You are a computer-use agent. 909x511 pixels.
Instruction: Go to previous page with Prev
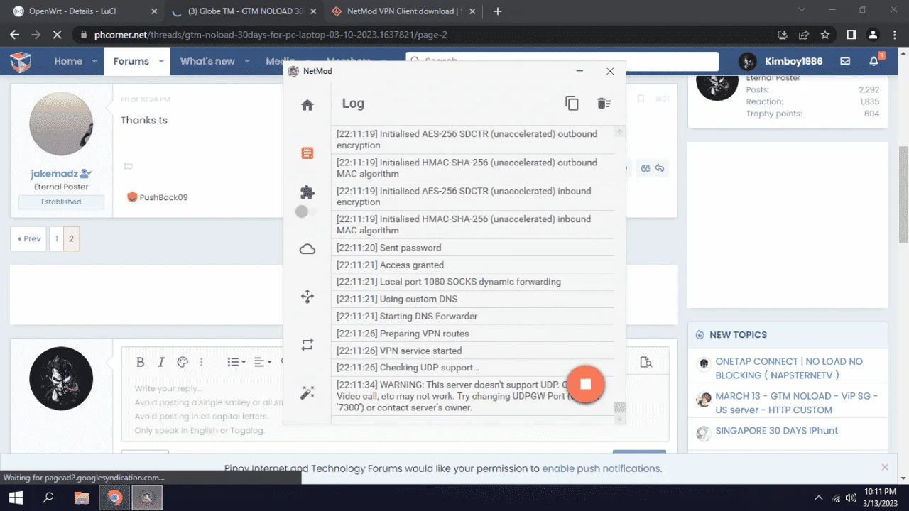[29, 238]
